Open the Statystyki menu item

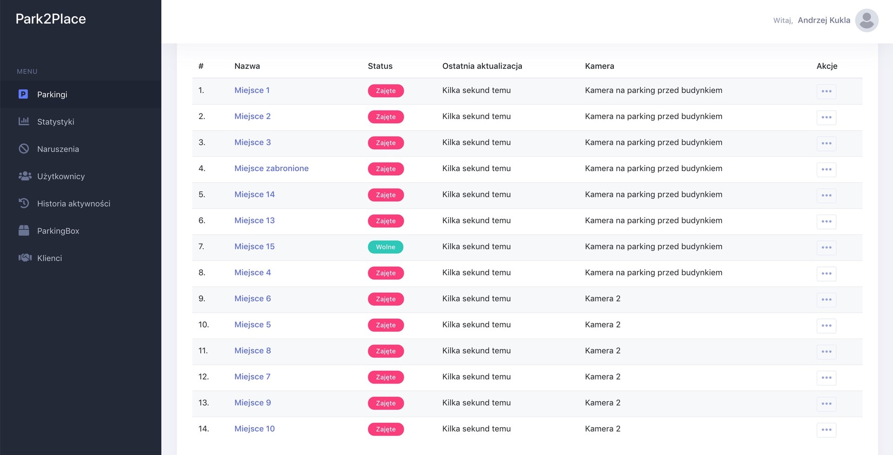(x=80, y=122)
